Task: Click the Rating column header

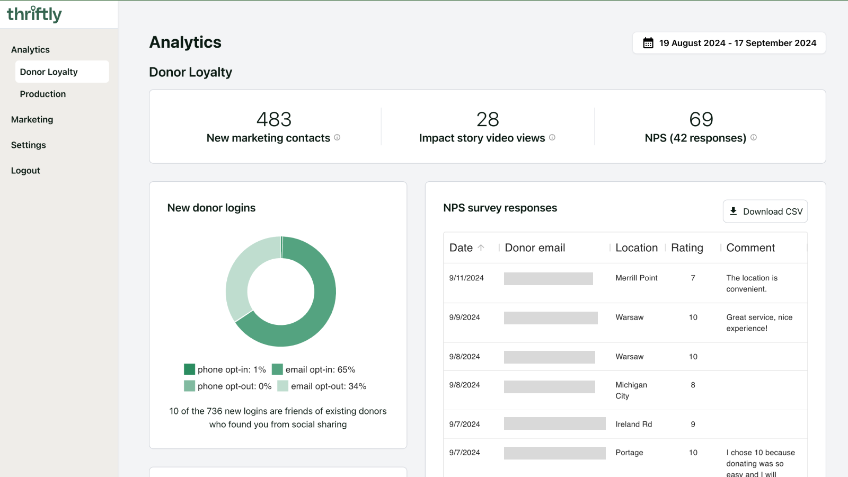Action: point(687,248)
